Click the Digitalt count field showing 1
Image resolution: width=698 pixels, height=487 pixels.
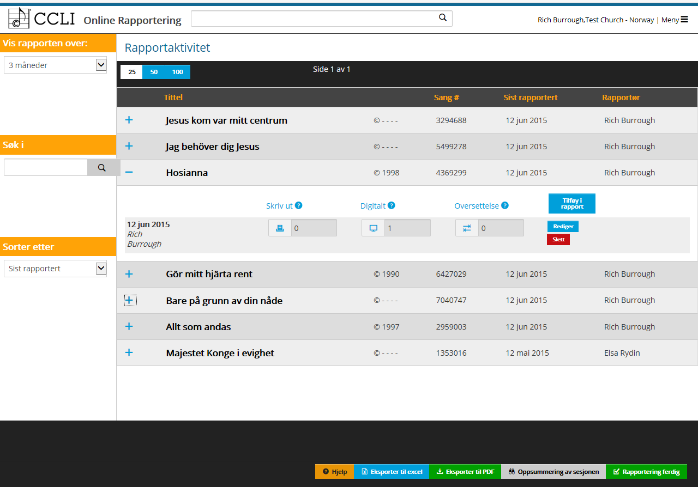pyautogui.click(x=407, y=228)
